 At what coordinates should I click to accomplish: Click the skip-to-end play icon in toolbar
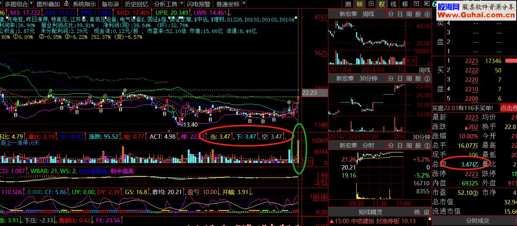427,4
